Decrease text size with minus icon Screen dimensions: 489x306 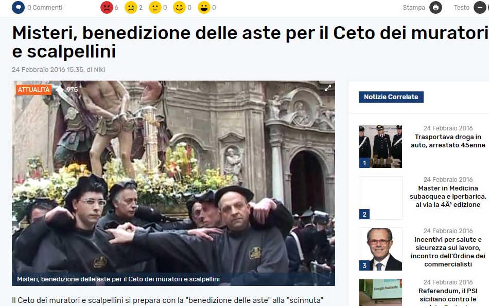[x=480, y=8]
